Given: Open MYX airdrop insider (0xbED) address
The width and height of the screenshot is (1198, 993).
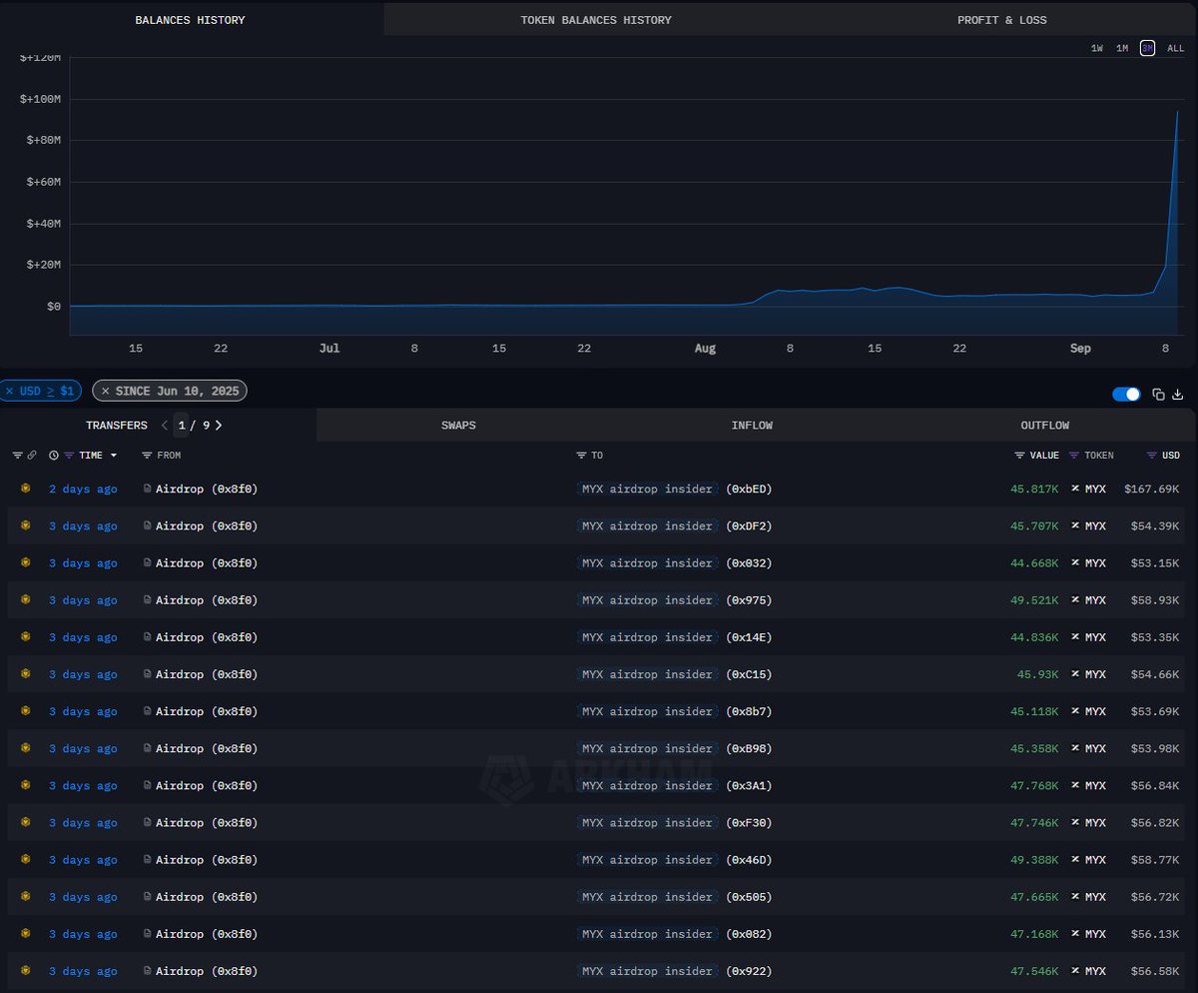Looking at the screenshot, I should tap(674, 489).
